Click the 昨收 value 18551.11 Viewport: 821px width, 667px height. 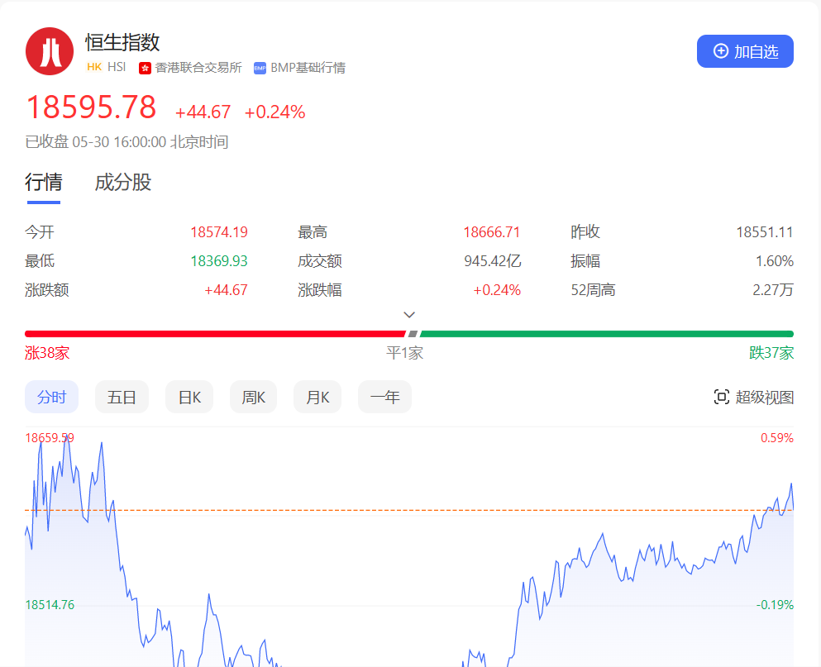tap(765, 232)
